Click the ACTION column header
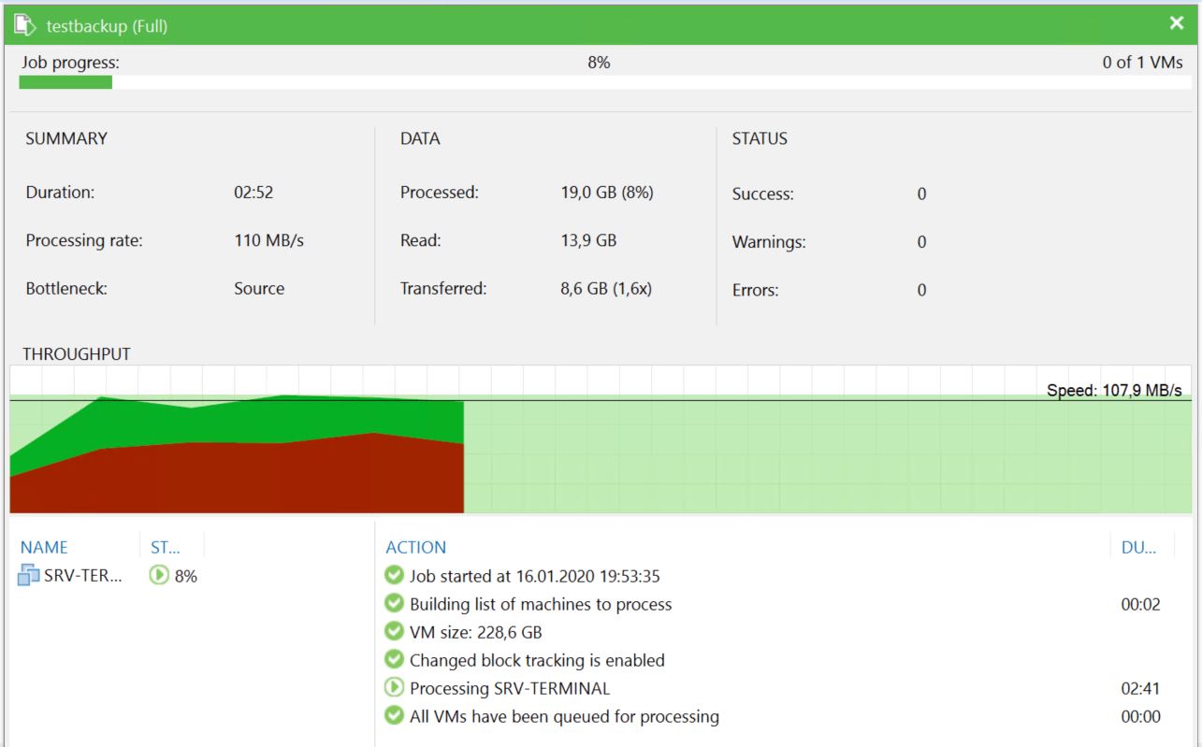This screenshot has height=747, width=1202. click(x=416, y=548)
